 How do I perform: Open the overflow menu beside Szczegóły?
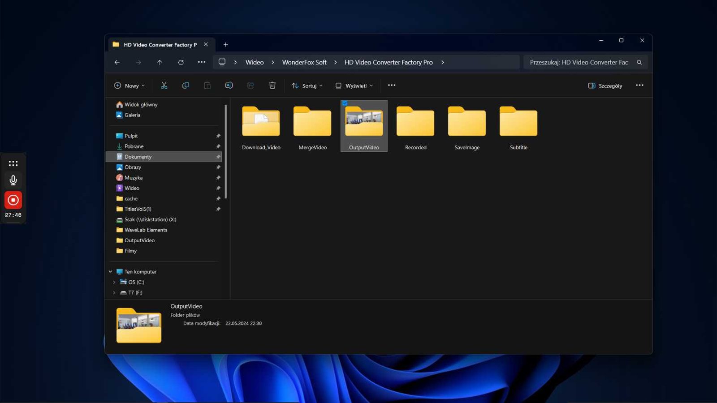639,85
